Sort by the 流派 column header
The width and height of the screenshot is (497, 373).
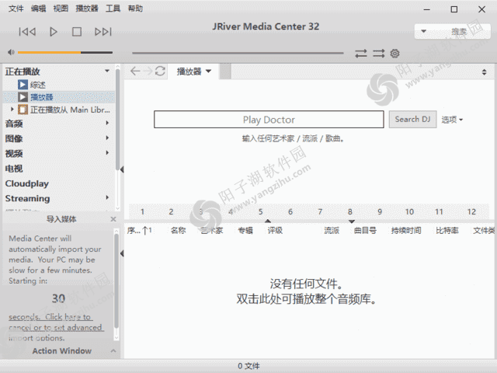[332, 231]
